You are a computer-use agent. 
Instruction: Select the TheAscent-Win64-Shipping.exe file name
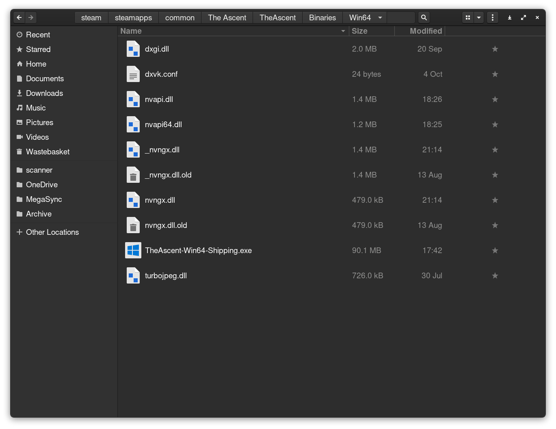[x=198, y=250]
